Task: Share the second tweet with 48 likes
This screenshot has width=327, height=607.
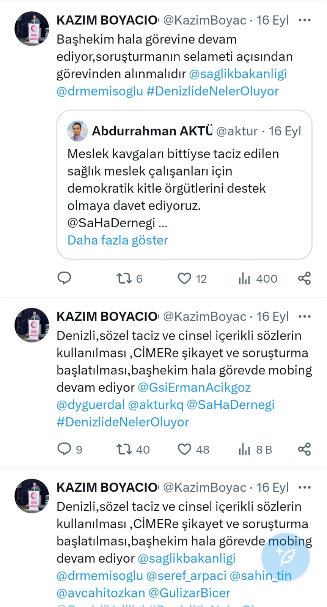Action: pos(304,449)
